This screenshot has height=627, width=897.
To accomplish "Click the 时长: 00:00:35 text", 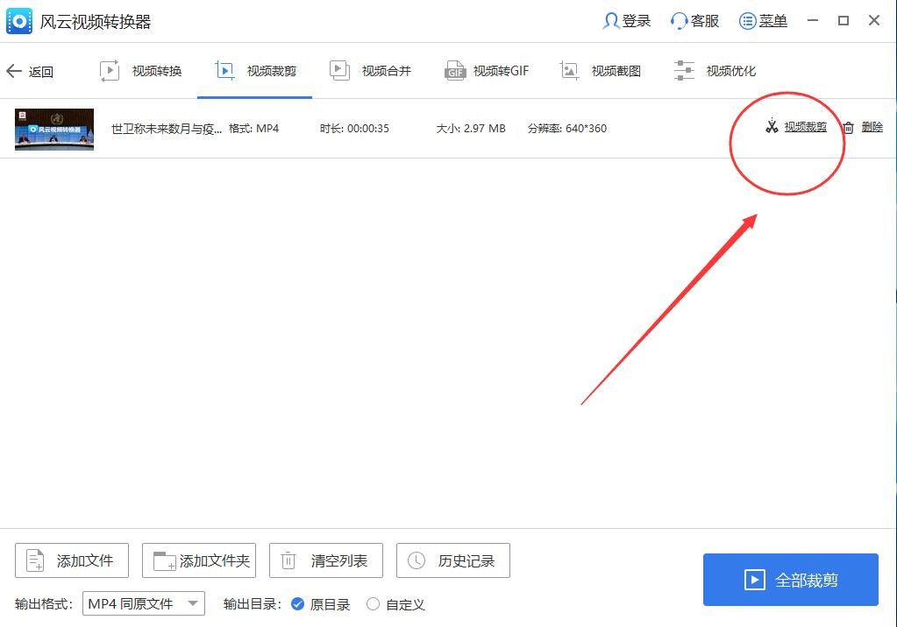I will (x=354, y=129).
